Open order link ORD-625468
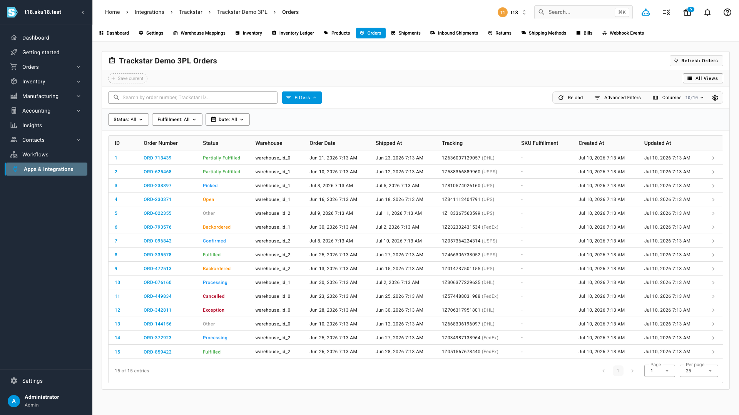The width and height of the screenshot is (739, 415). pyautogui.click(x=157, y=172)
